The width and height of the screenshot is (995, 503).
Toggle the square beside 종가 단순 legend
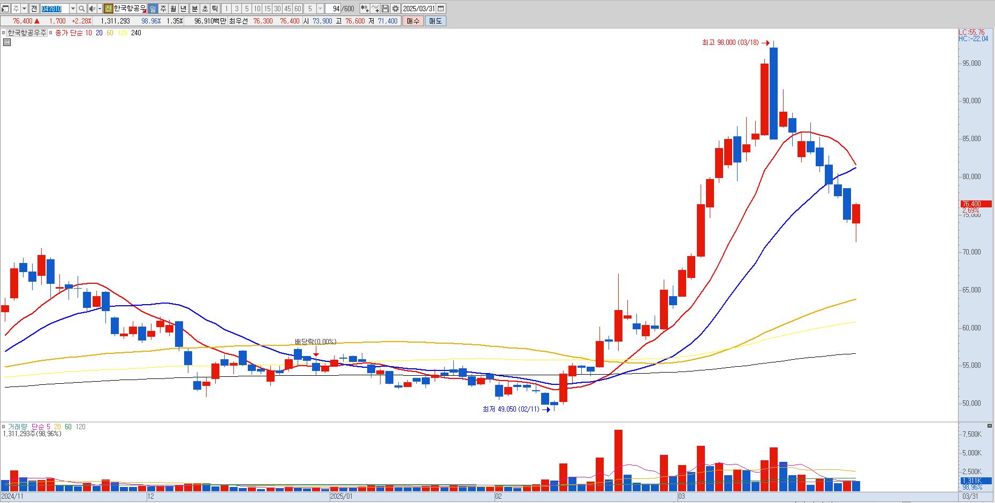coord(51,33)
